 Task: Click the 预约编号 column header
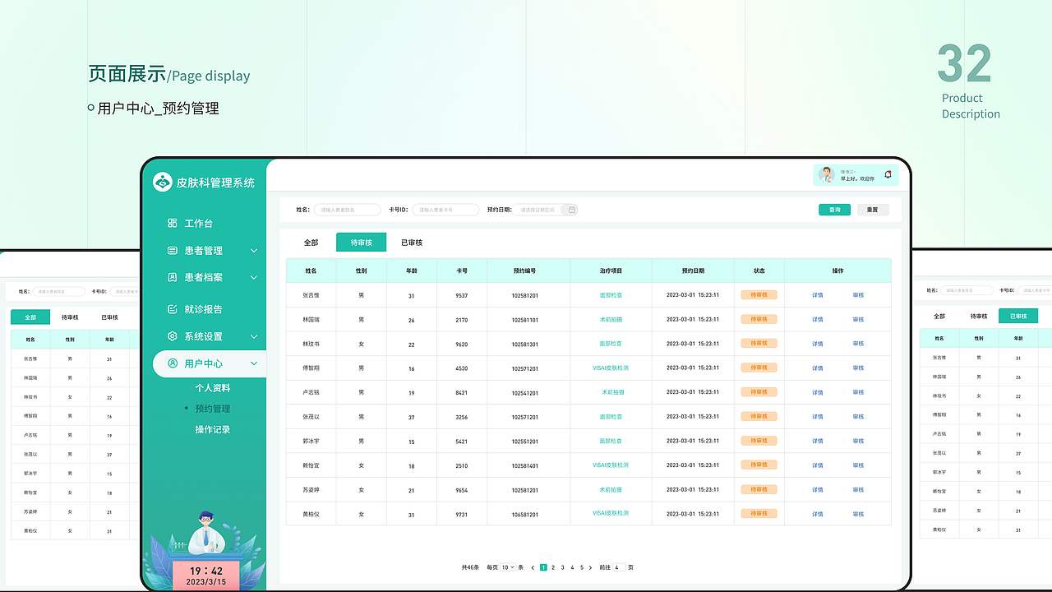528,271
